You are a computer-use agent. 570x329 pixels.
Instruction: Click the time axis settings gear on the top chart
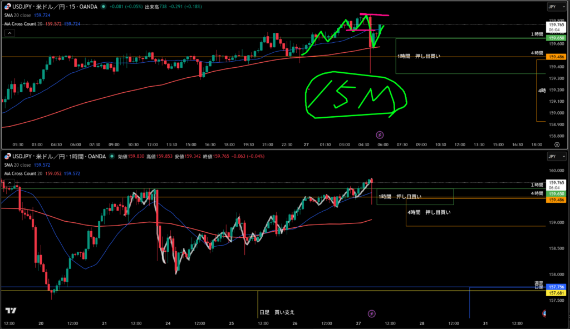click(x=557, y=143)
